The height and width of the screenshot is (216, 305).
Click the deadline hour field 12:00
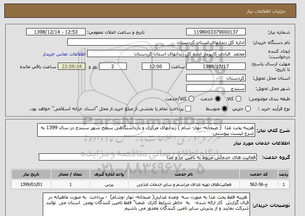tap(156, 66)
